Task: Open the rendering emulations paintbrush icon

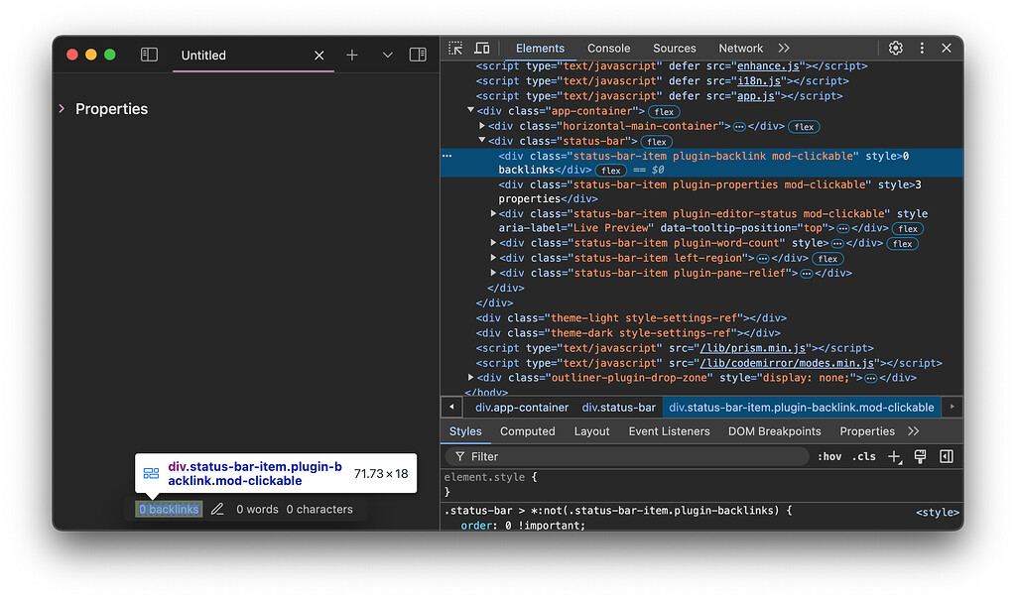Action: 920,456
